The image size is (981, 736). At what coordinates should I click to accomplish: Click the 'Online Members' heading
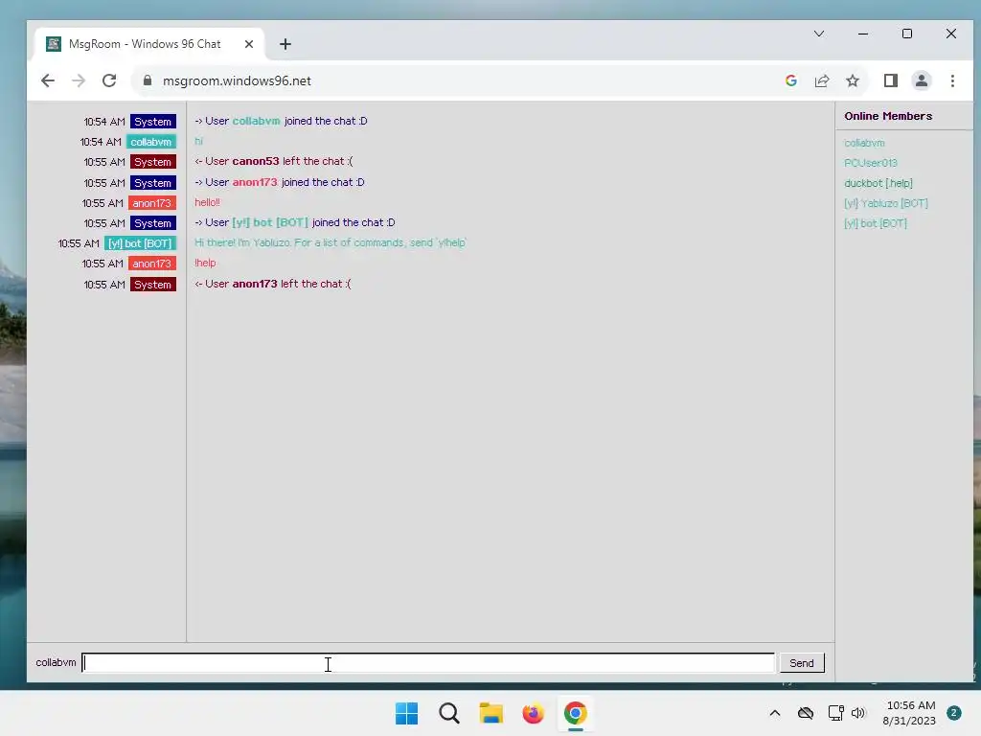pyautogui.click(x=888, y=116)
